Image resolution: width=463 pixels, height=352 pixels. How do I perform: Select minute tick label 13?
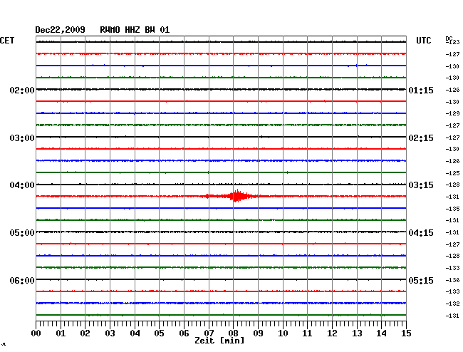357,333
